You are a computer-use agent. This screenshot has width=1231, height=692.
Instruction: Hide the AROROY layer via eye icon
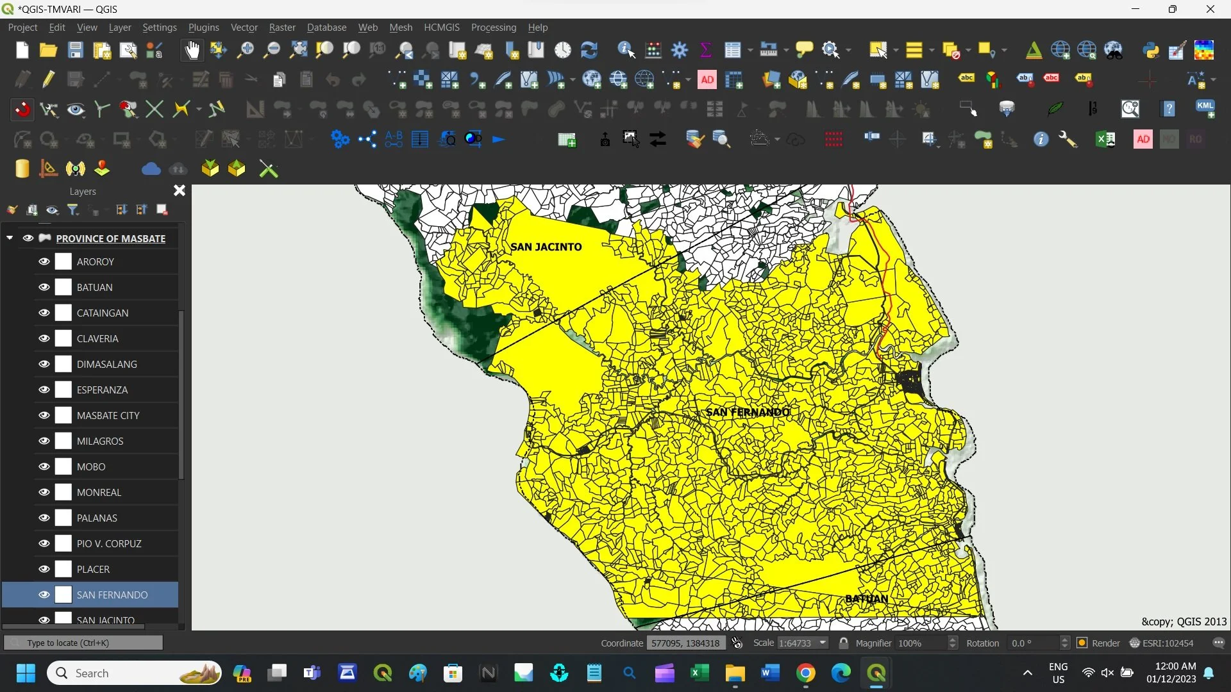click(x=44, y=261)
